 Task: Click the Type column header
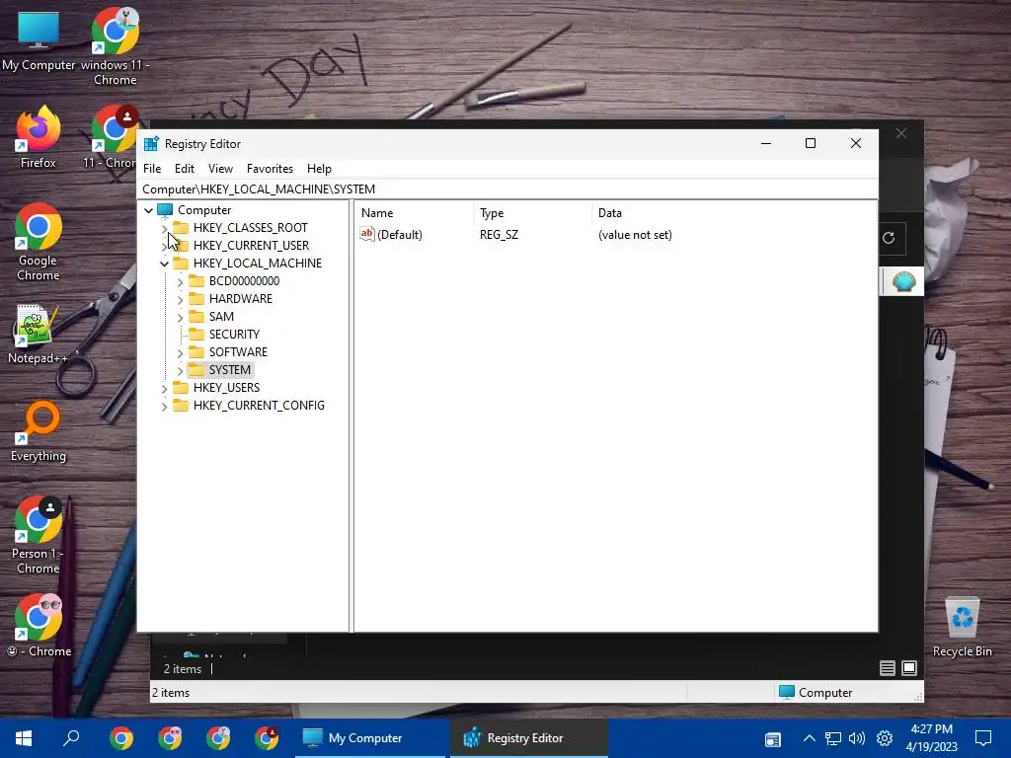click(x=532, y=213)
